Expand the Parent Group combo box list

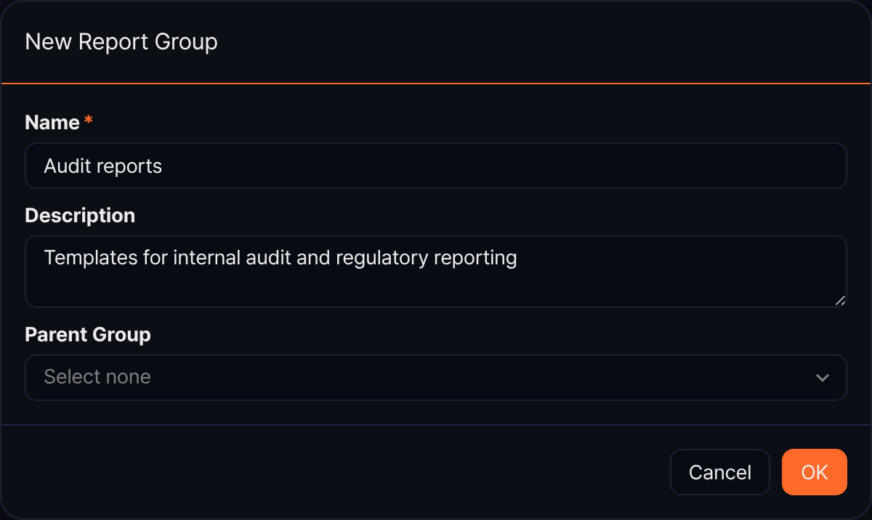coord(436,378)
